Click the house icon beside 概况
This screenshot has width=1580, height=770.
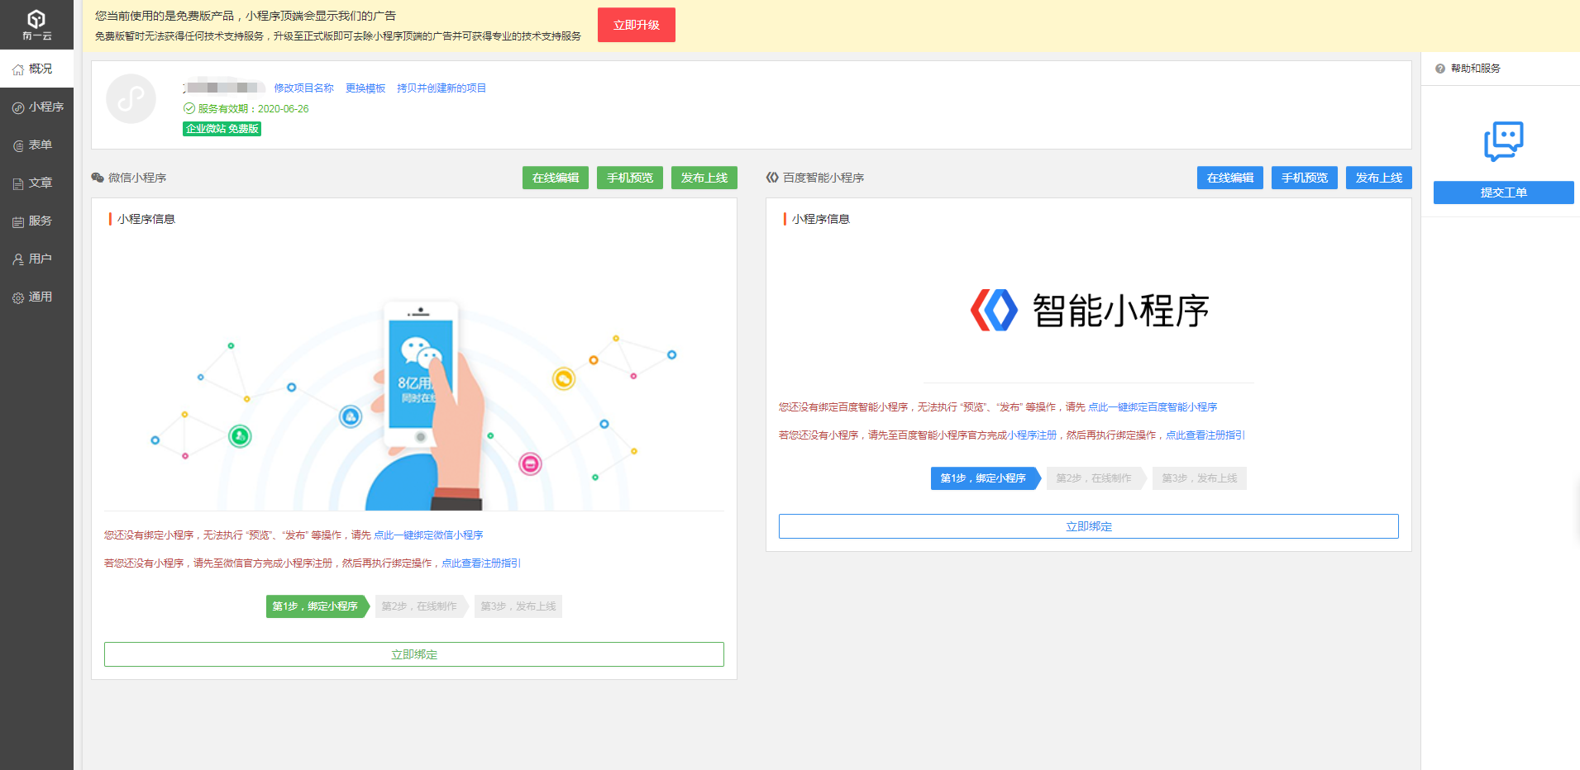pyautogui.click(x=18, y=69)
